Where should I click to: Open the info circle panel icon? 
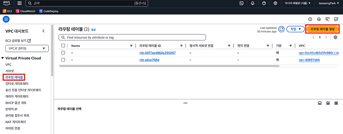pos(310,19)
